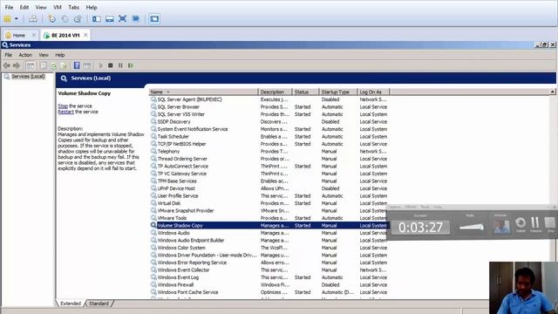Open the Services window Help menu
Viewport: 558px width, 314px height.
point(60,55)
